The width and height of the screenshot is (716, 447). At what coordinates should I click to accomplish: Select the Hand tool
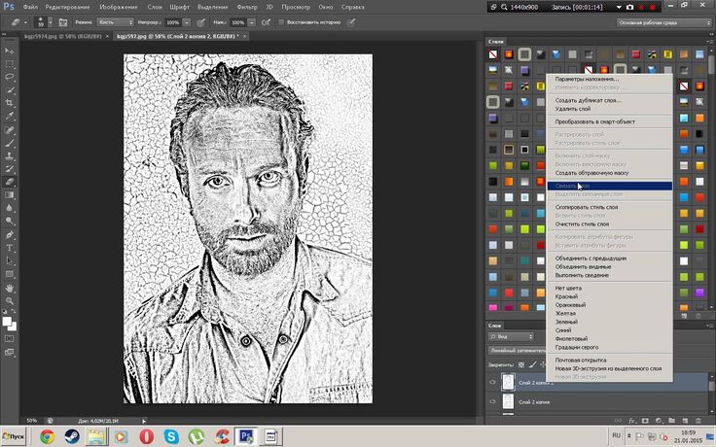[x=10, y=289]
